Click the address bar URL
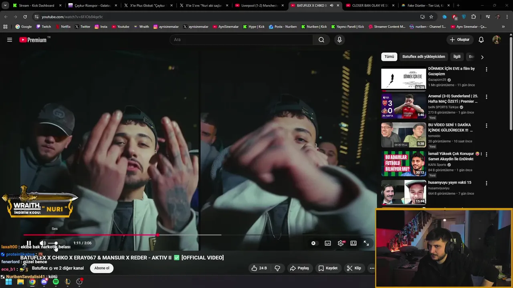Image resolution: width=513 pixels, height=288 pixels. coord(73,17)
